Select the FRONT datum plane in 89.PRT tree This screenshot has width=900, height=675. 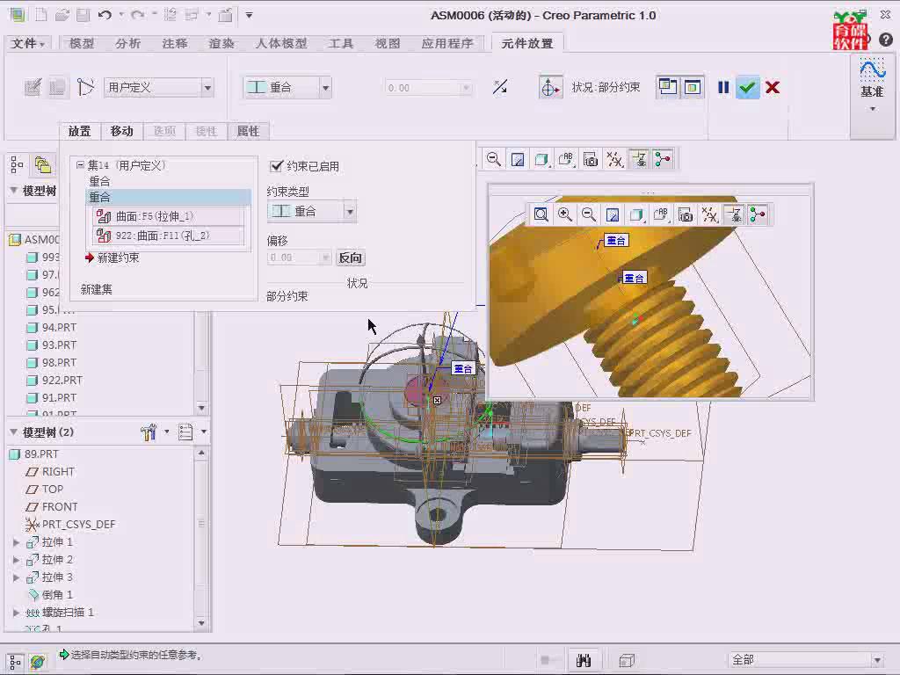(60, 507)
